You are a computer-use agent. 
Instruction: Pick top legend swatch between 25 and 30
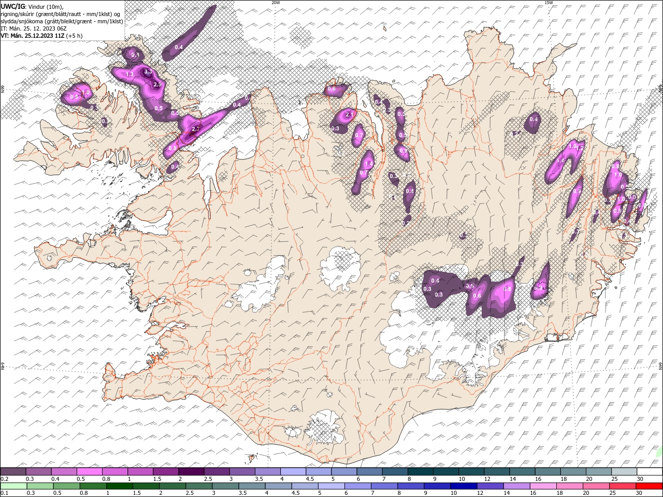pyautogui.click(x=625, y=472)
